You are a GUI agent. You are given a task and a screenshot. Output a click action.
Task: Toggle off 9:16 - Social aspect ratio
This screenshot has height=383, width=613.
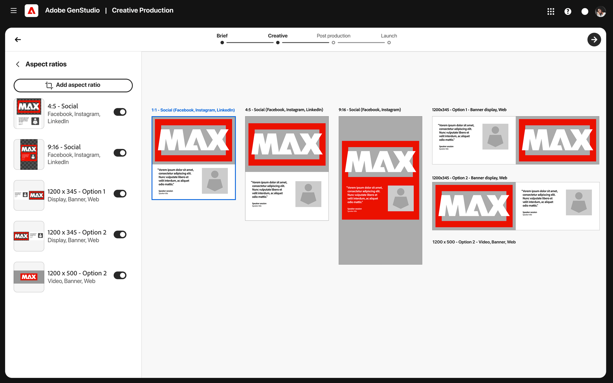click(120, 153)
